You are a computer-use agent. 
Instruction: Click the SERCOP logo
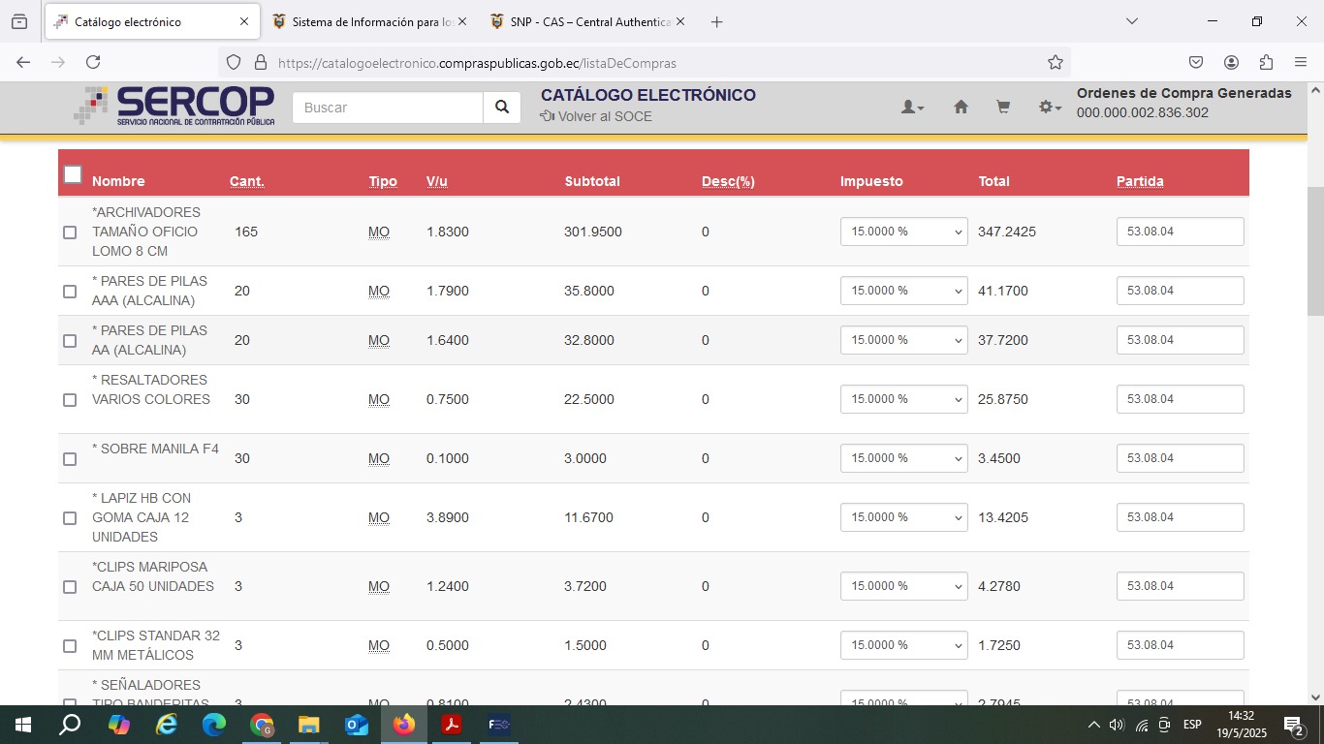(174, 106)
